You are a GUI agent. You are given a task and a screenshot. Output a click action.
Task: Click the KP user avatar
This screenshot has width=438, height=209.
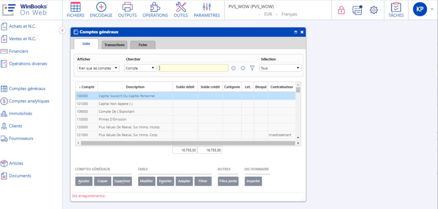420,9
